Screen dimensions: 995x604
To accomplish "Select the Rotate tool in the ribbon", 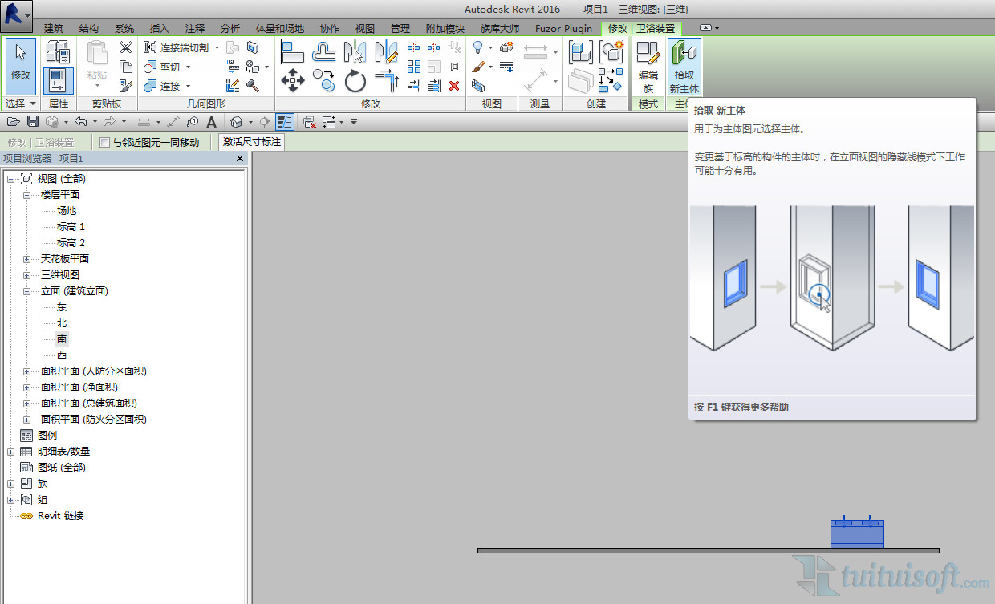I will (355, 80).
